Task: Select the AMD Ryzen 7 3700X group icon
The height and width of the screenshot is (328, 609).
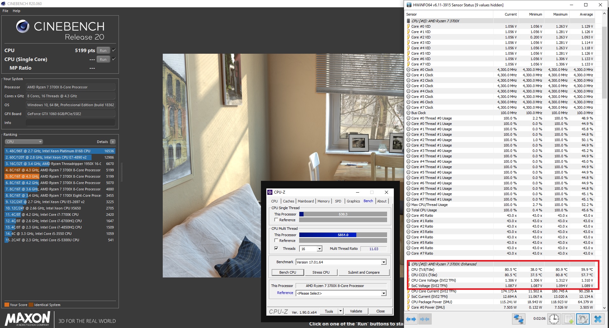Action: point(408,21)
